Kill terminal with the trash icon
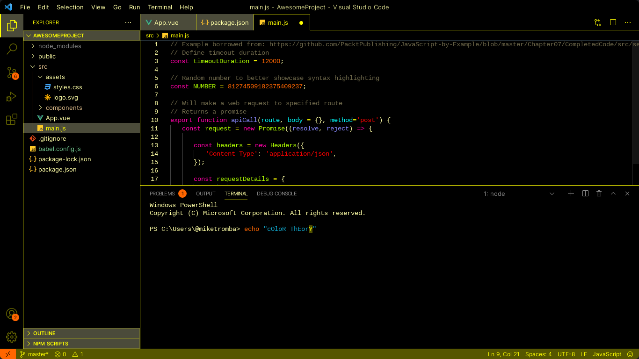The height and width of the screenshot is (359, 639). [x=599, y=194]
